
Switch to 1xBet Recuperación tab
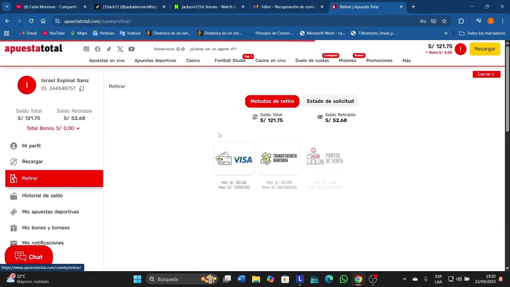[288, 7]
